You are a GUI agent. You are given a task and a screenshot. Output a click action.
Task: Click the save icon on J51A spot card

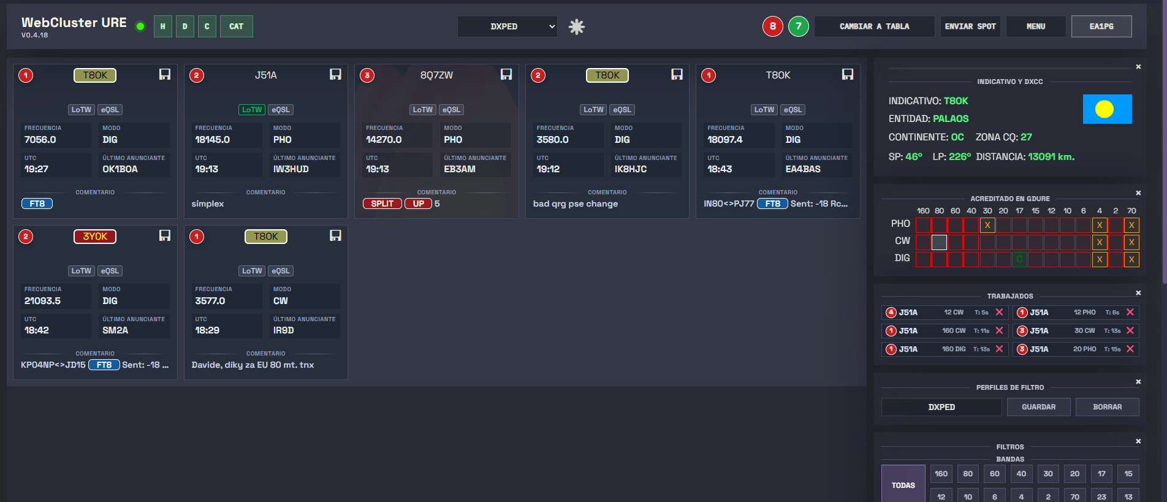point(335,74)
